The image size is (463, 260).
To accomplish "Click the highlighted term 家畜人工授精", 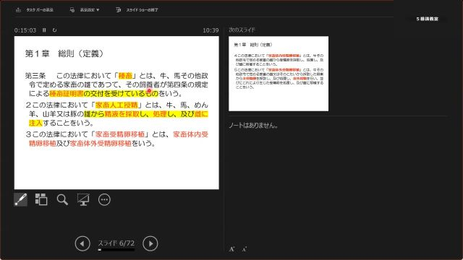I will (116, 105).
